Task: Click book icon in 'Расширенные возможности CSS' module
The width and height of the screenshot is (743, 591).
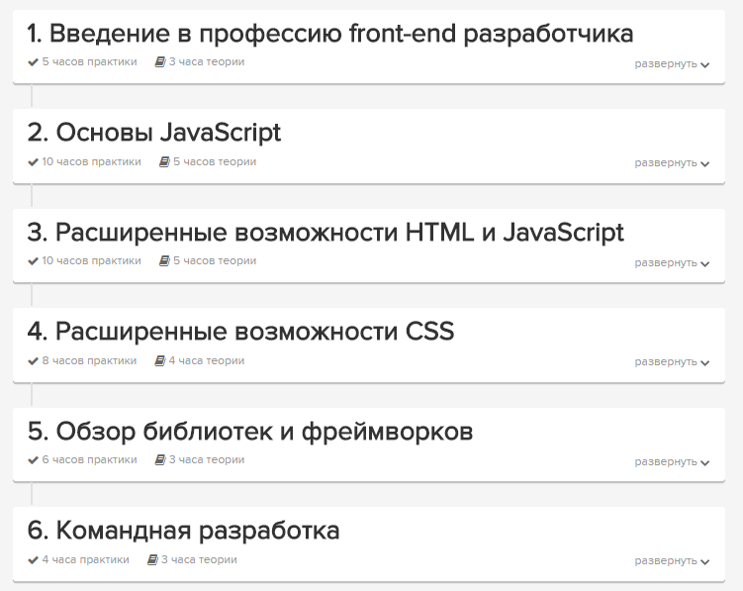Action: coord(160,361)
